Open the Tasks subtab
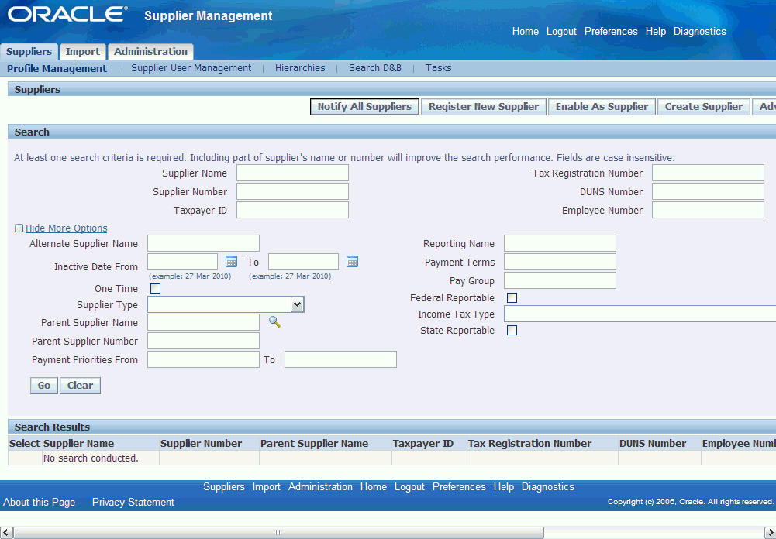 click(439, 67)
